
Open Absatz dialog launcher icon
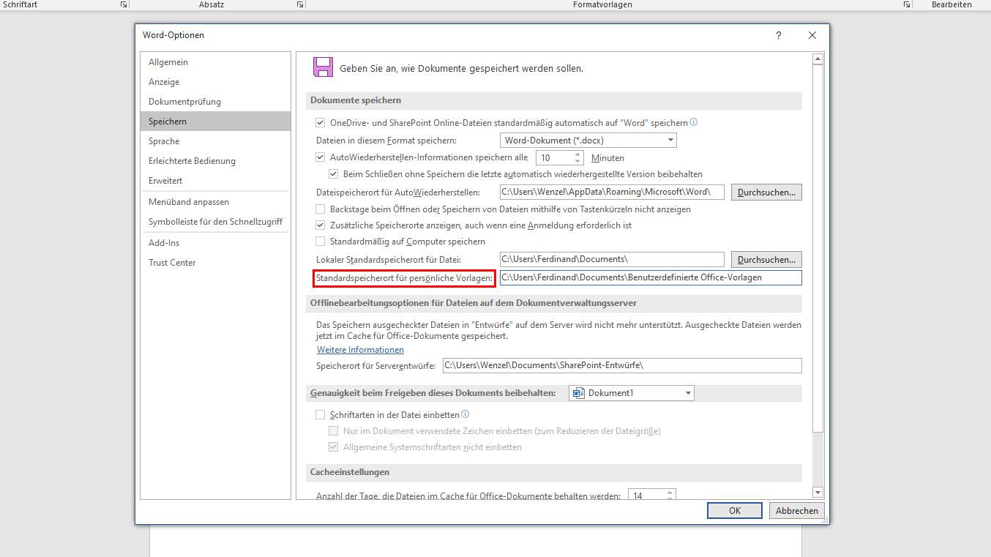pos(300,4)
